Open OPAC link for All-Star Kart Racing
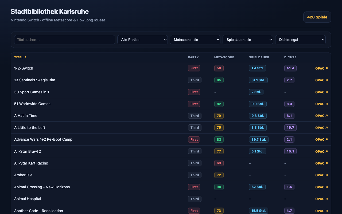Screen dimensions: 342x214 [x=321, y=163]
